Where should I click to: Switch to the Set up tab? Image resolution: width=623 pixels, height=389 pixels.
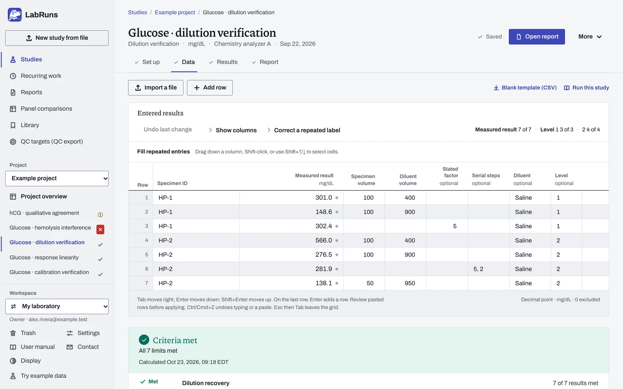[147, 62]
